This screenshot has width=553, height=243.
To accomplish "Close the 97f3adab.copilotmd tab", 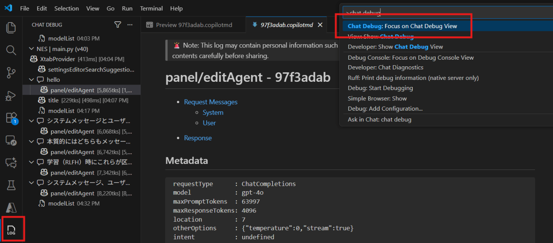I will coord(320,25).
